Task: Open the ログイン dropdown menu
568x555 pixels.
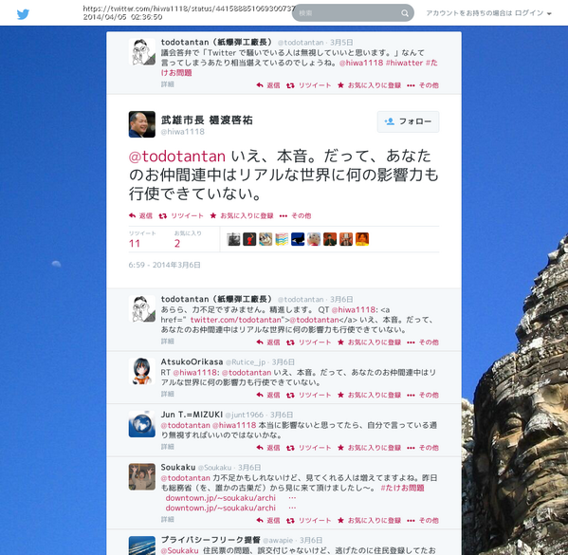Action: [533, 13]
